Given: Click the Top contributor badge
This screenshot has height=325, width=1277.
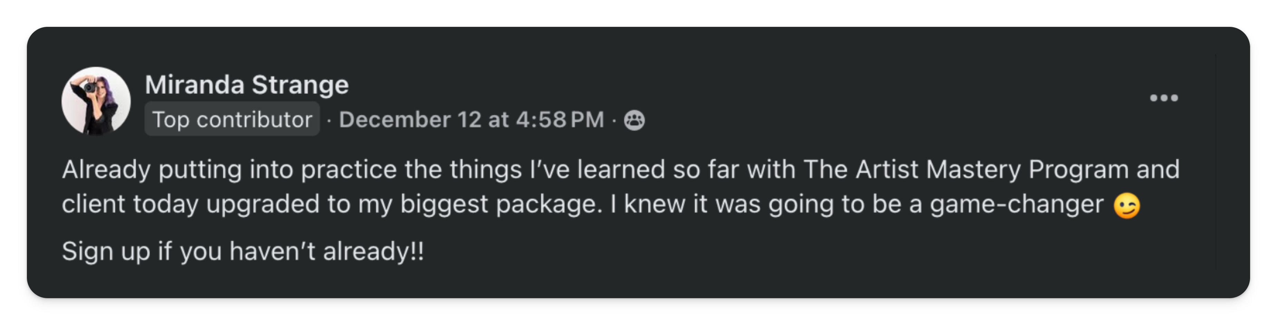Looking at the screenshot, I should (x=232, y=119).
